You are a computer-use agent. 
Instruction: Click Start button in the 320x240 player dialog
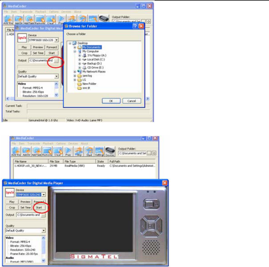39,208
